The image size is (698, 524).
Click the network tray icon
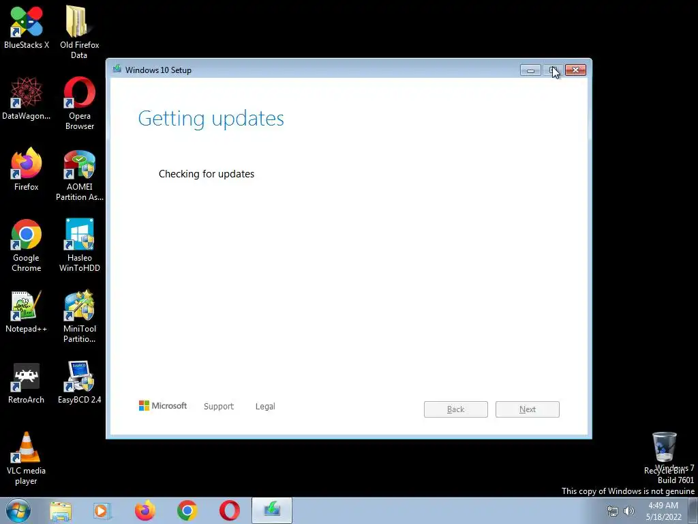pyautogui.click(x=613, y=511)
